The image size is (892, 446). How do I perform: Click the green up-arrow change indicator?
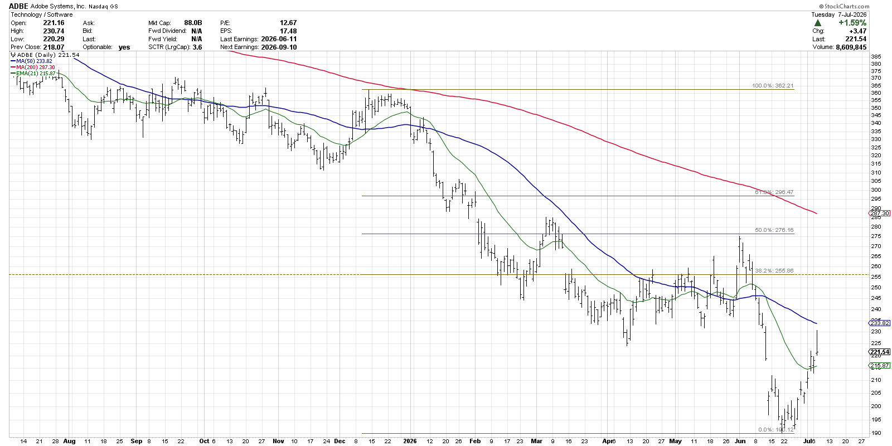[x=817, y=23]
